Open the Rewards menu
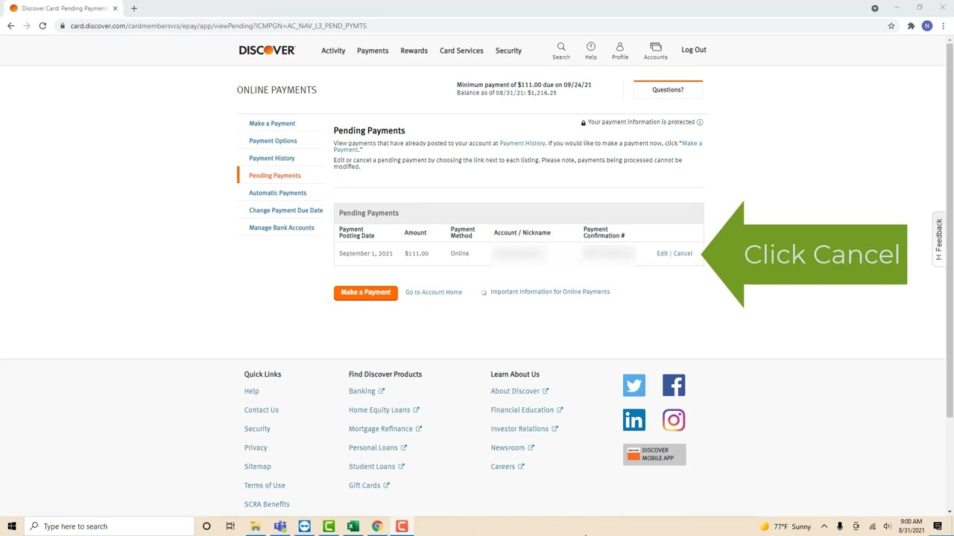 tap(414, 51)
